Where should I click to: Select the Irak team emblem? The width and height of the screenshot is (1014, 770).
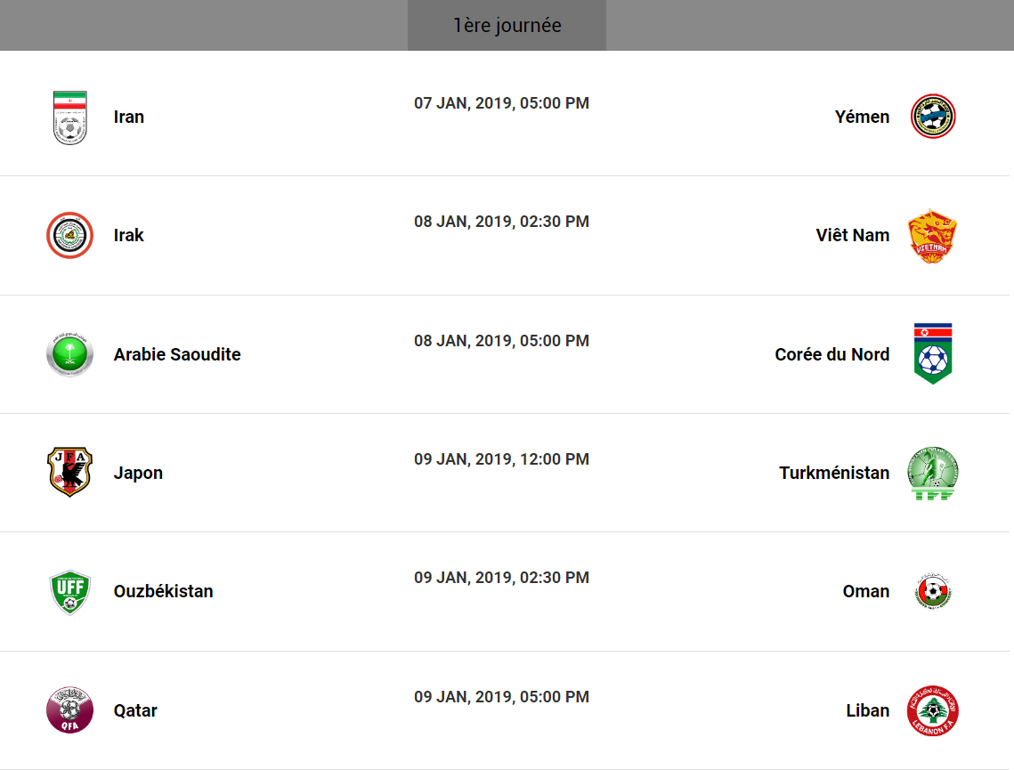(x=69, y=235)
